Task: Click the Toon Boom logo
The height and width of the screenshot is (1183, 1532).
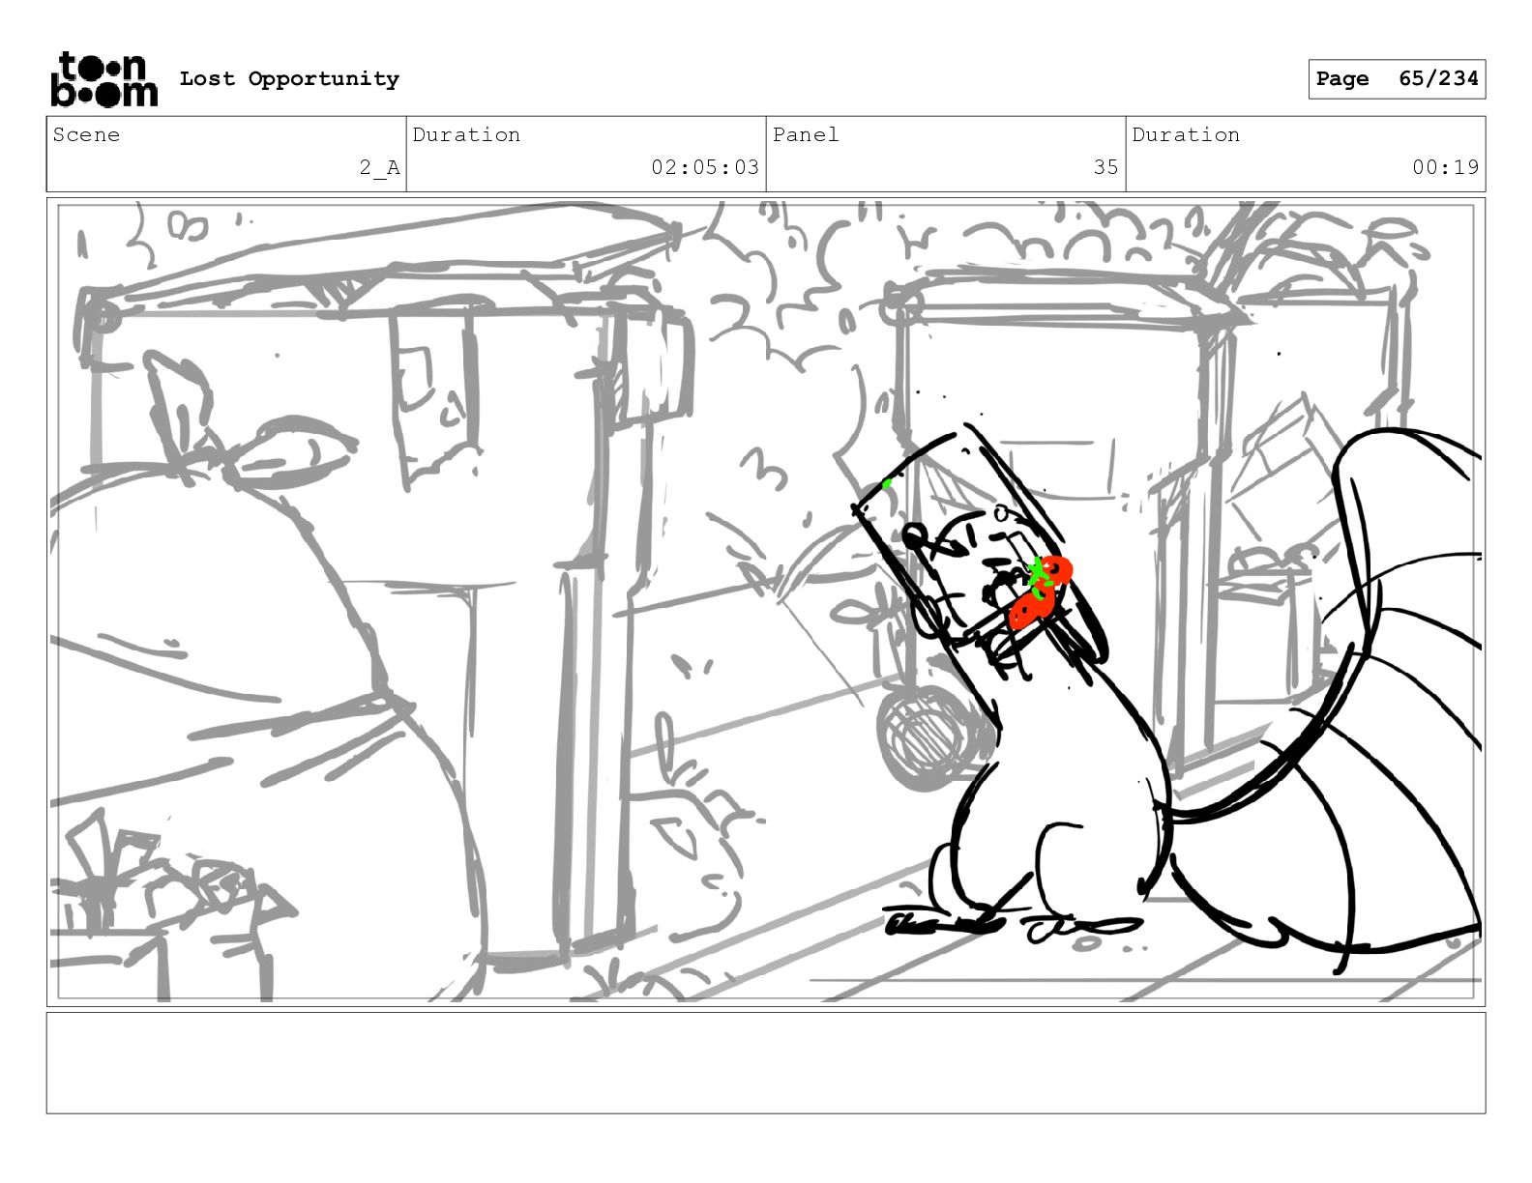Action: [103, 79]
